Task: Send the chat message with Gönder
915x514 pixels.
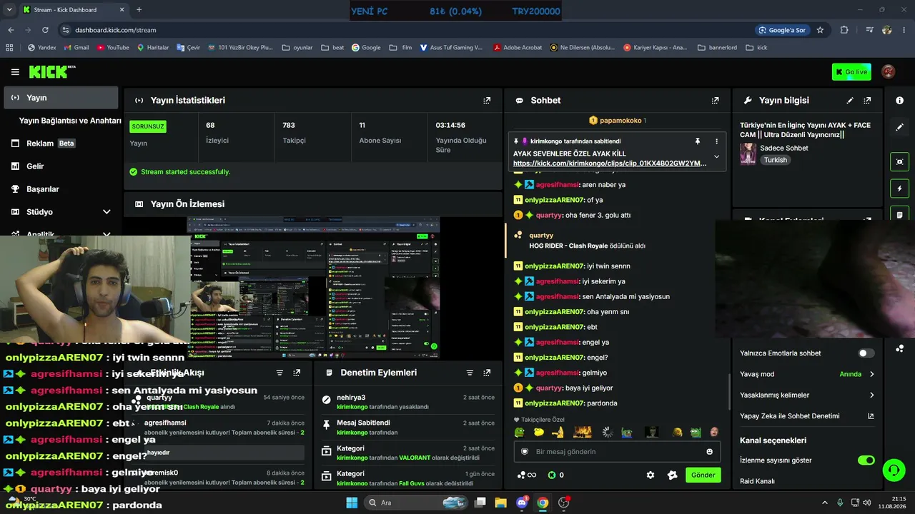Action: [703, 475]
